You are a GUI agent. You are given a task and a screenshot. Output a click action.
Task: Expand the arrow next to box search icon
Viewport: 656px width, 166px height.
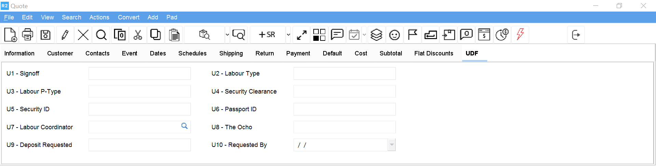click(x=227, y=35)
